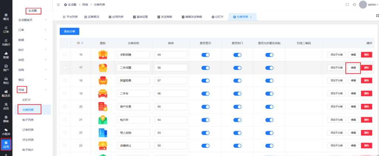Click the 排序 input field showing 97

click(x=171, y=81)
